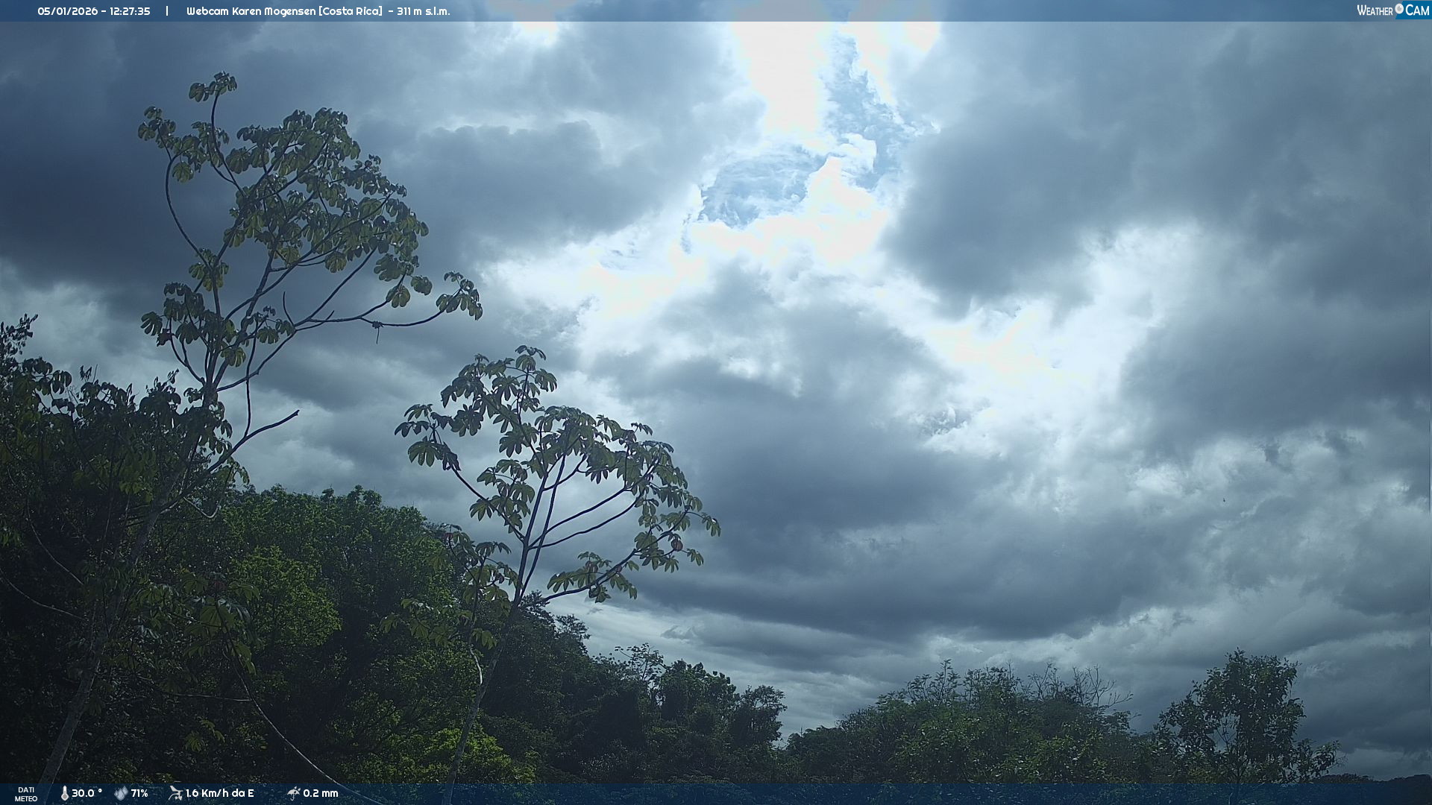Screen dimensions: 1432x805
Task: Click the camera lens in WeatherCam logo
Action: pos(1399,9)
